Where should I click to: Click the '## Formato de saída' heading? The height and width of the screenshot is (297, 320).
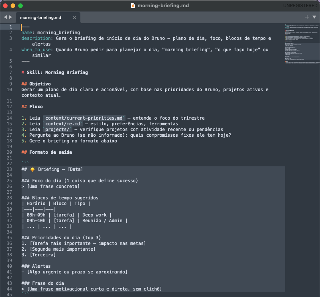coord(47,152)
